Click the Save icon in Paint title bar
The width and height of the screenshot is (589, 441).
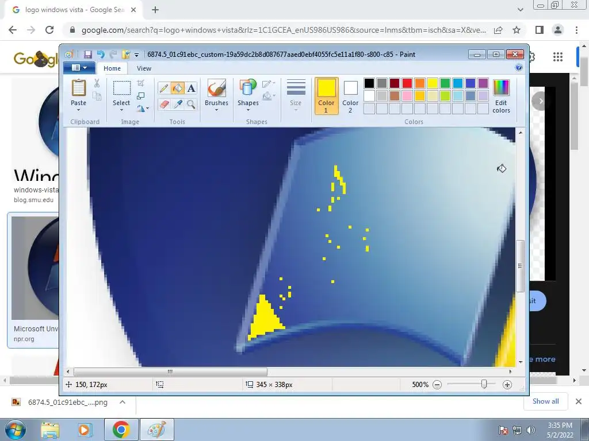(x=88, y=55)
